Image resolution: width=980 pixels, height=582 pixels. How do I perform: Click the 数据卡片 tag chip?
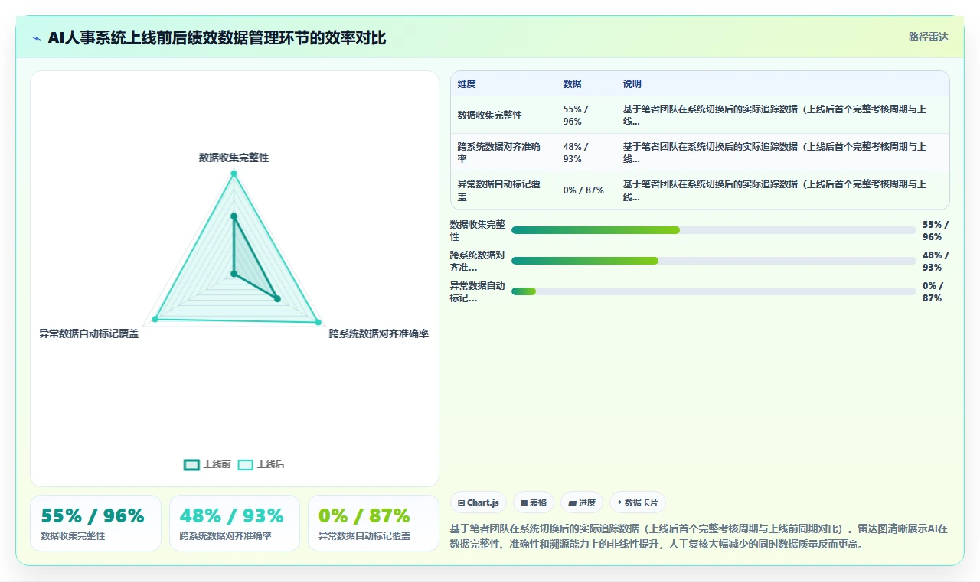[638, 502]
